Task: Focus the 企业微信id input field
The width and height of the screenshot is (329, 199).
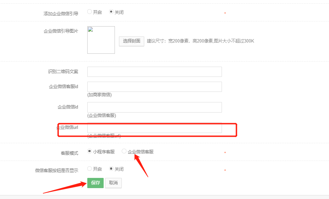Action: 155,107
